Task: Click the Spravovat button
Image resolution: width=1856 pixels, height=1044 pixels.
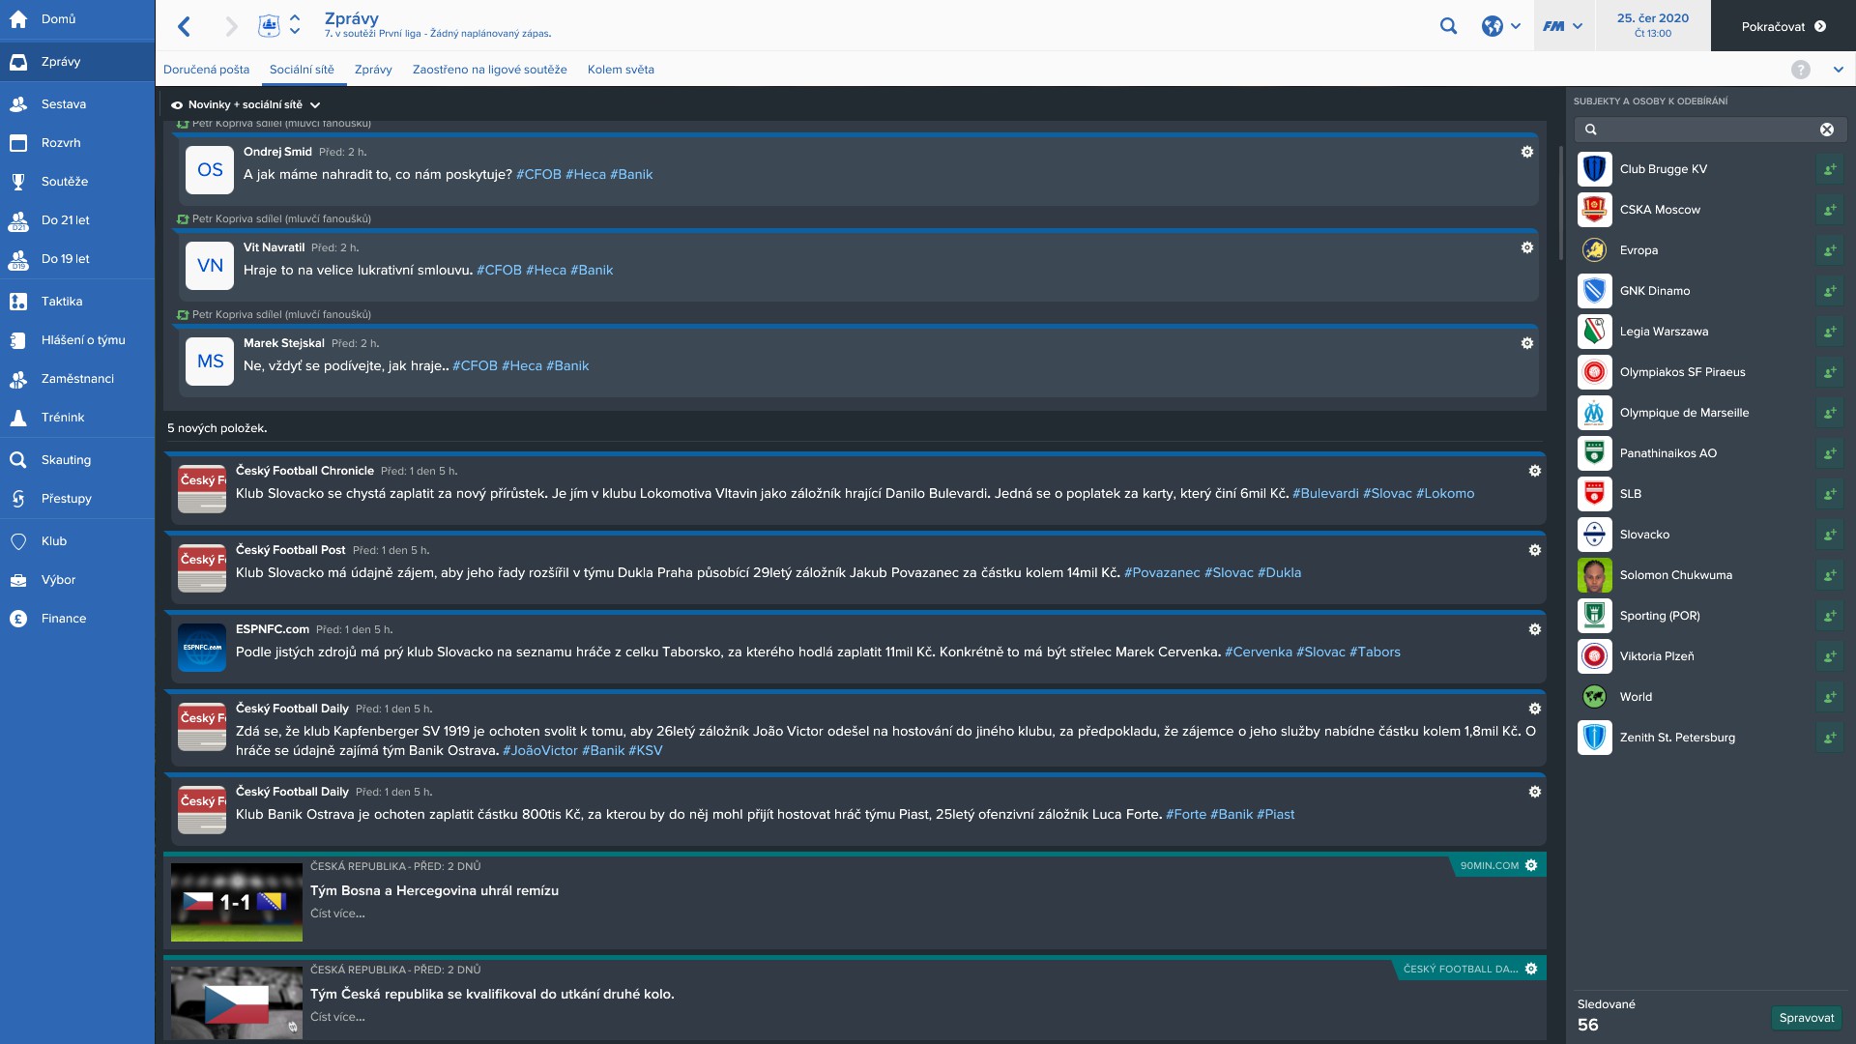Action: click(1806, 1018)
